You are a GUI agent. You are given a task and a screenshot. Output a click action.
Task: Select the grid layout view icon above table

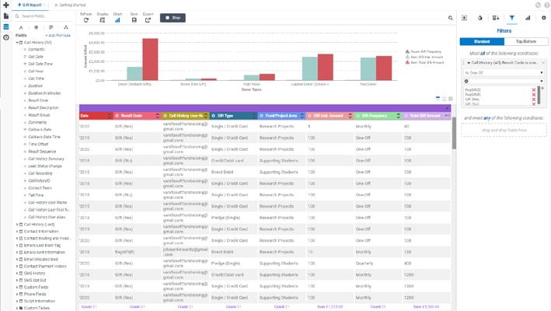[x=451, y=99]
